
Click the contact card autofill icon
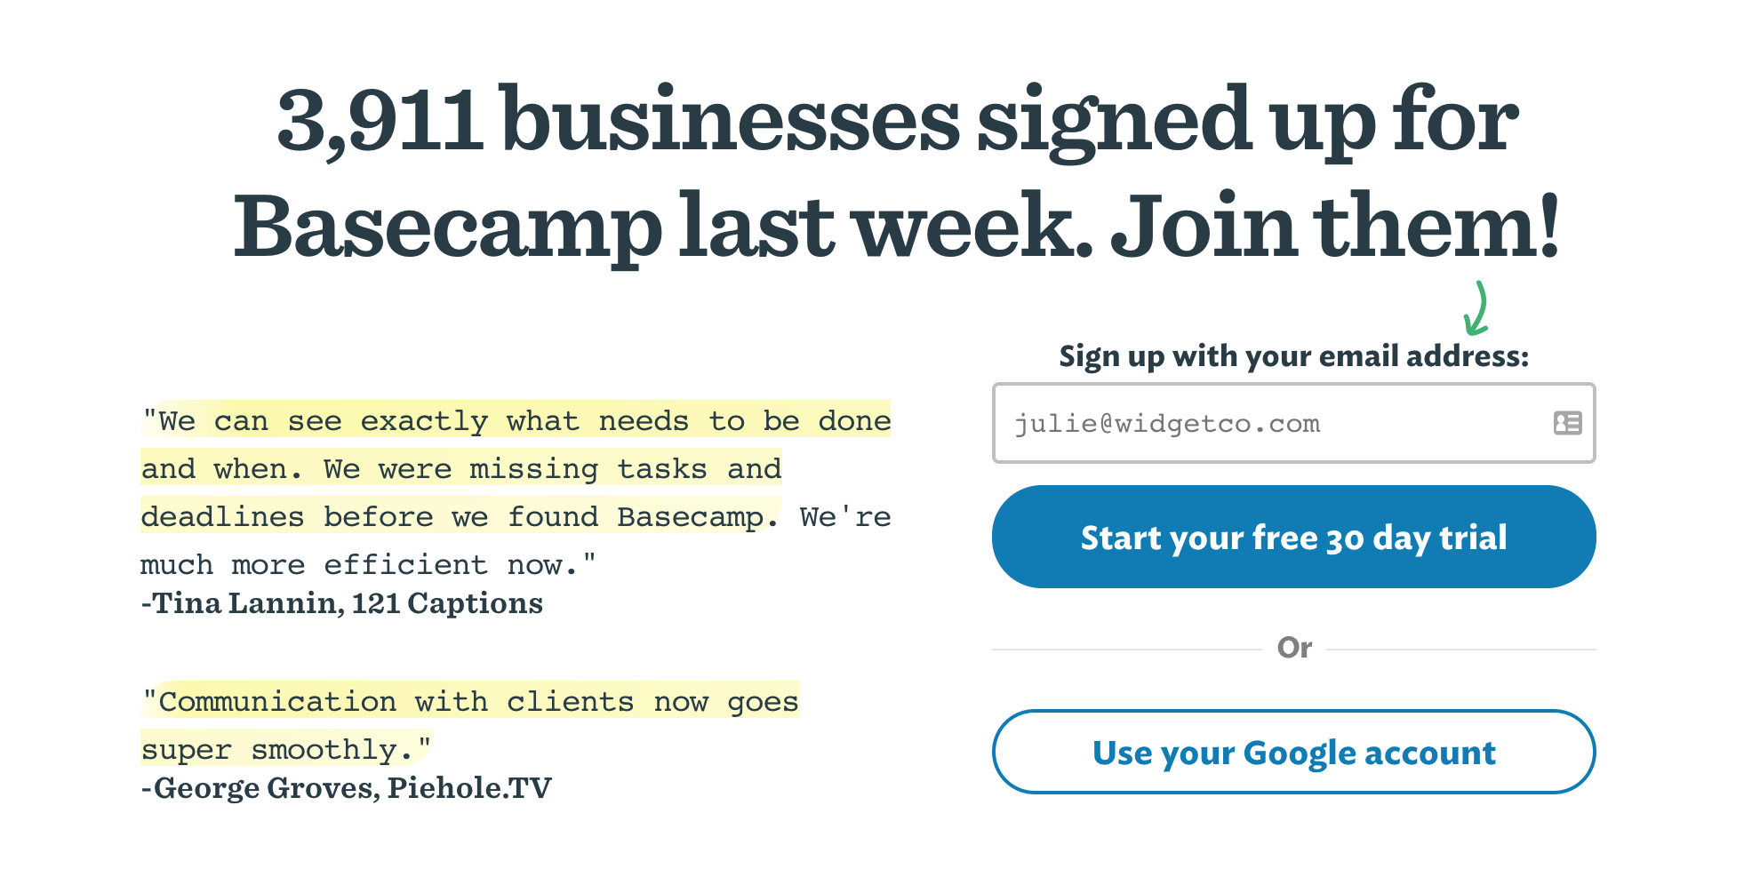[1567, 423]
